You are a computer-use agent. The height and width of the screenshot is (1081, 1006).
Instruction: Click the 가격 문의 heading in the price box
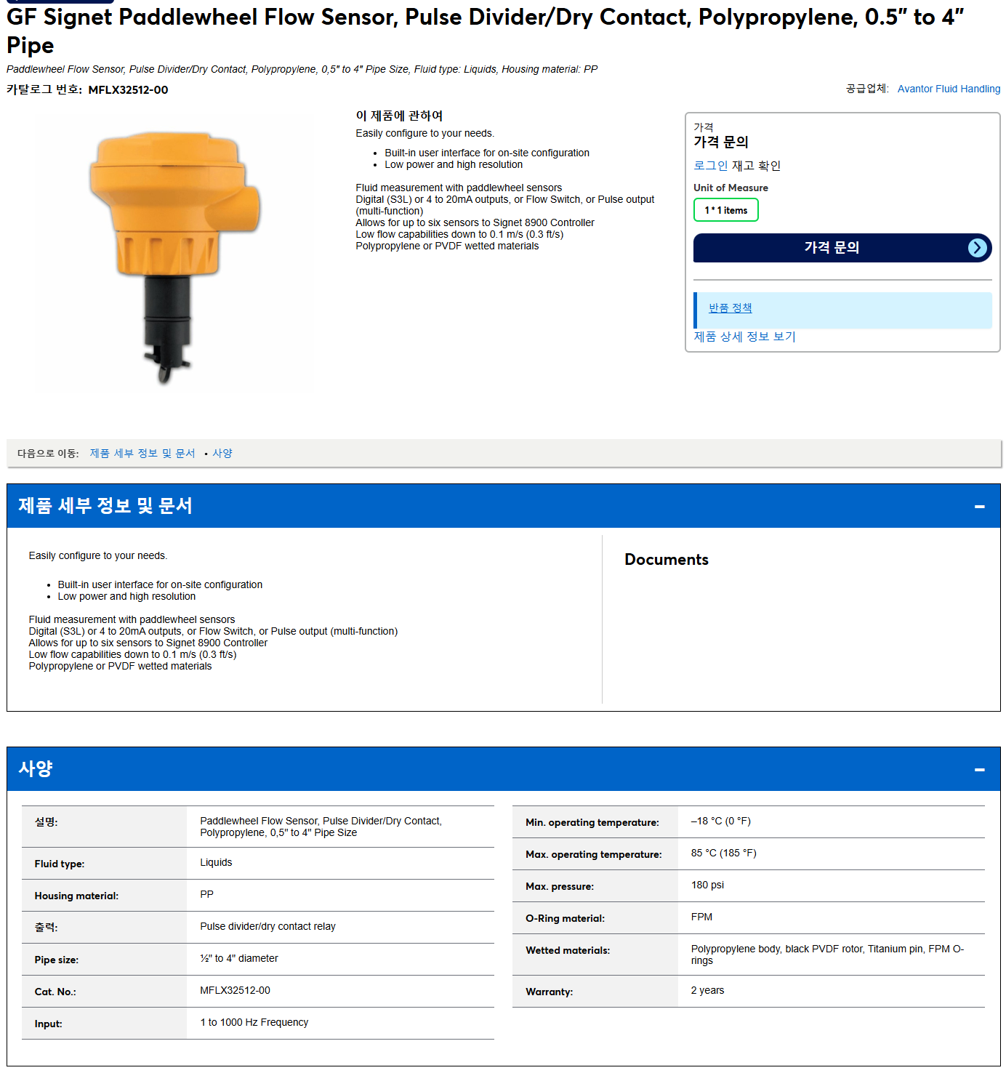[x=720, y=142]
